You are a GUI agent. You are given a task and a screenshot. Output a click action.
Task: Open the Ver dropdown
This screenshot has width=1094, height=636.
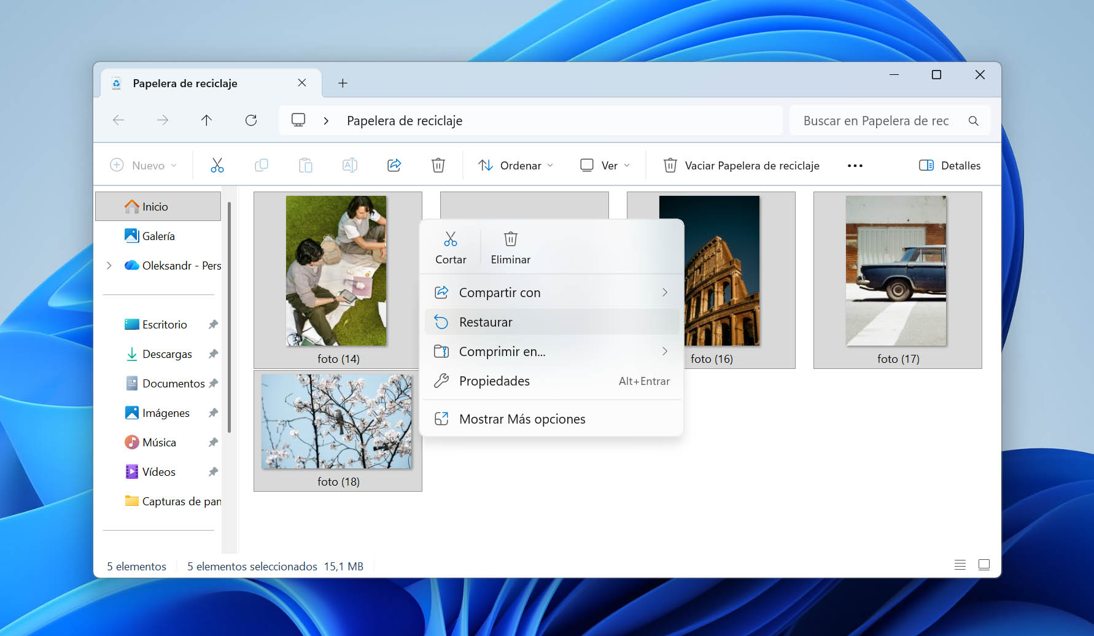pos(605,165)
